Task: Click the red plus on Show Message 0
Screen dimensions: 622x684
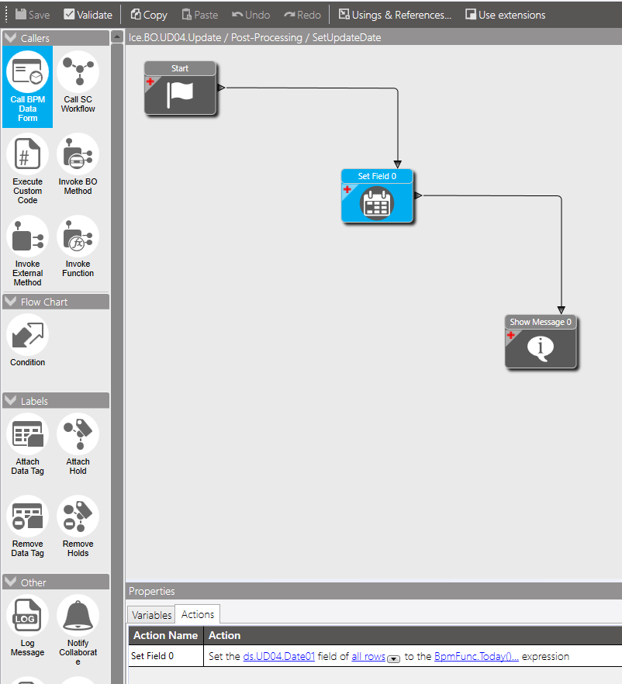Action: click(511, 335)
